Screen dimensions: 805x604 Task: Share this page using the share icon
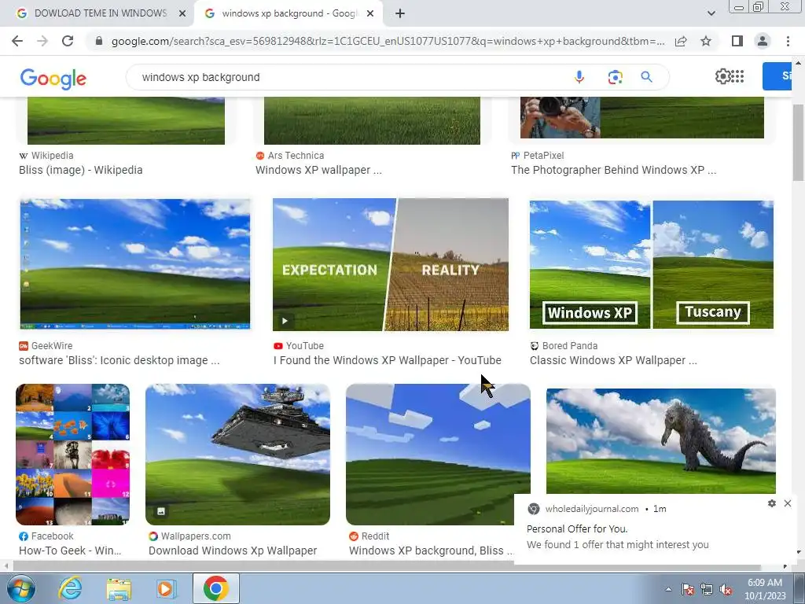(681, 41)
